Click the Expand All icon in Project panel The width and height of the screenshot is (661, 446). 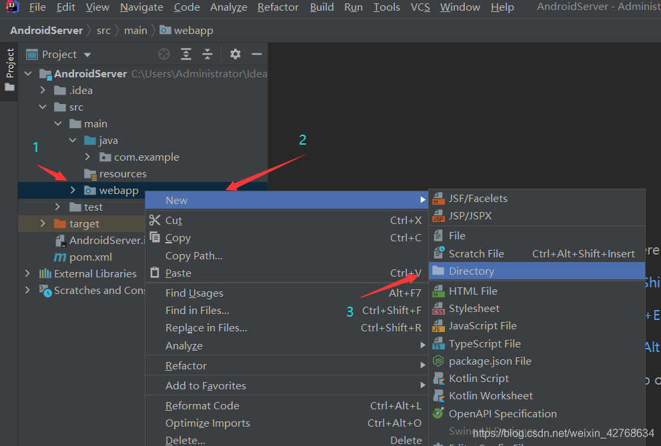coord(186,54)
